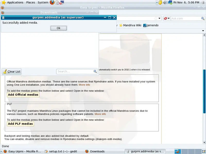
Task: Click the PLF group heading text
Action: (10, 104)
